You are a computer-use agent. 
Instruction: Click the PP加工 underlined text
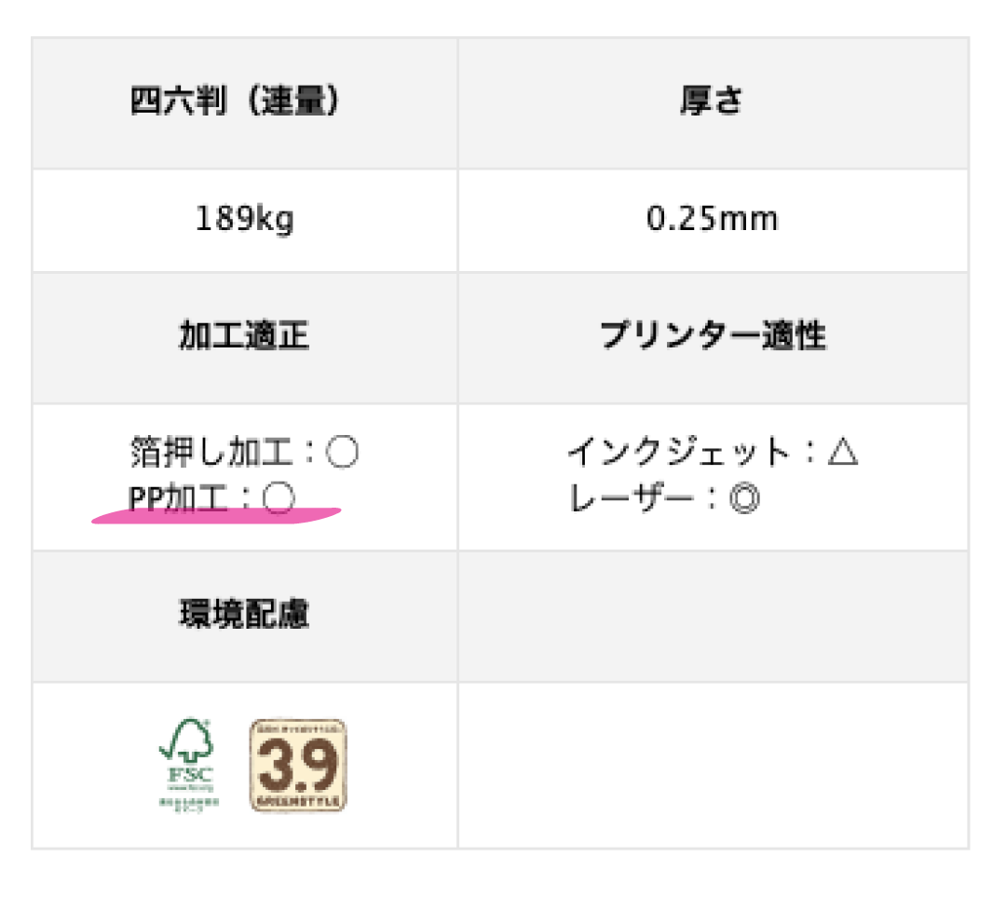[178, 498]
